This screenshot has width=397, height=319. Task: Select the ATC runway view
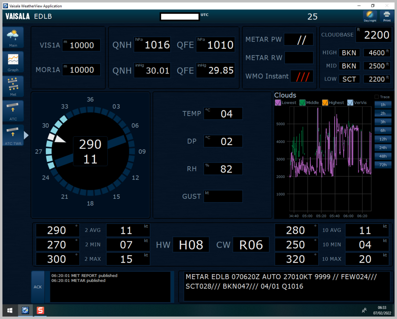[13, 111]
